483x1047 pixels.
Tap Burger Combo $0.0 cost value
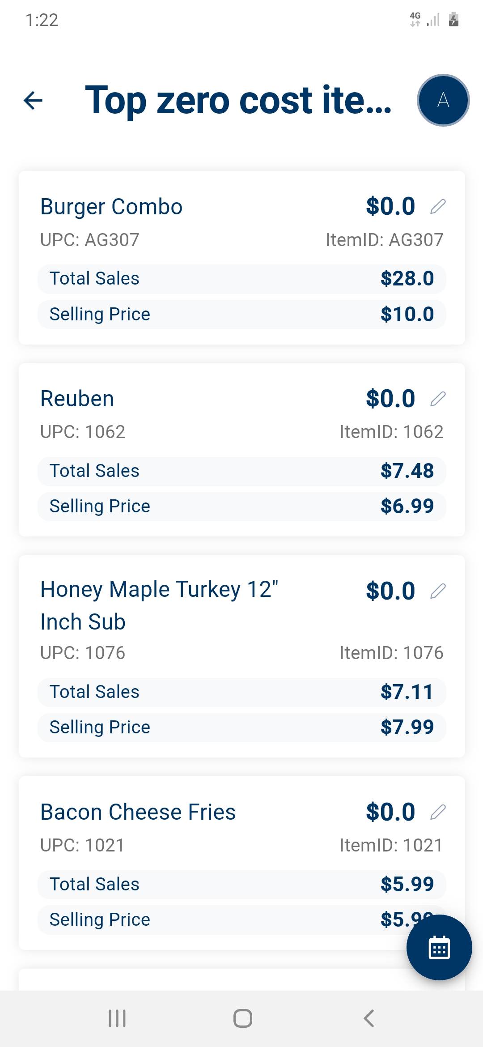[x=390, y=207]
